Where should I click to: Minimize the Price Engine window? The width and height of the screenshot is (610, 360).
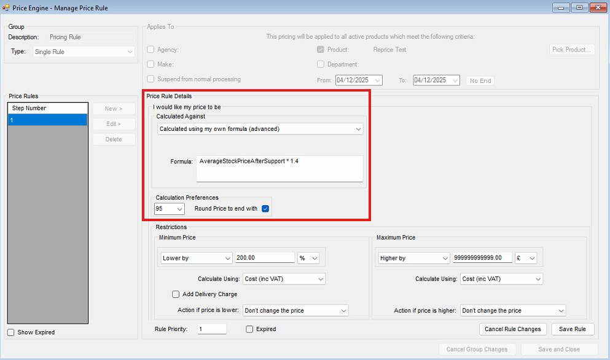(561, 7)
